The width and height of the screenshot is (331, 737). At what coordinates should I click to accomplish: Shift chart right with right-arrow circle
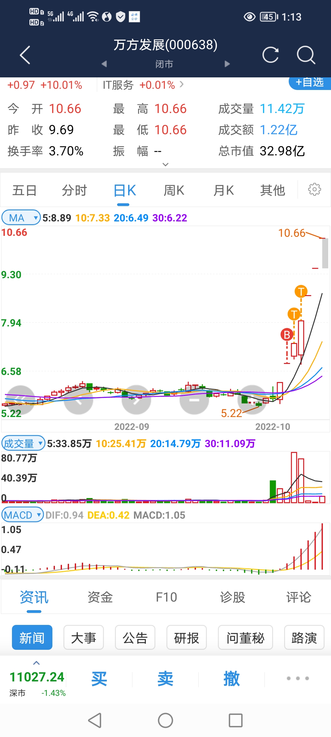click(136, 400)
